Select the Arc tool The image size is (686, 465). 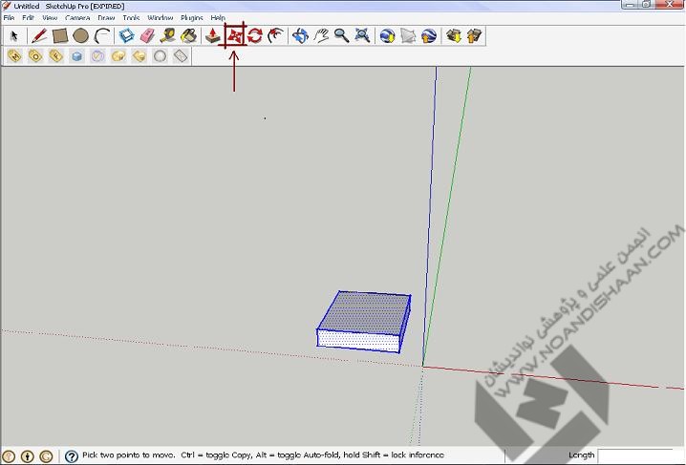click(102, 36)
